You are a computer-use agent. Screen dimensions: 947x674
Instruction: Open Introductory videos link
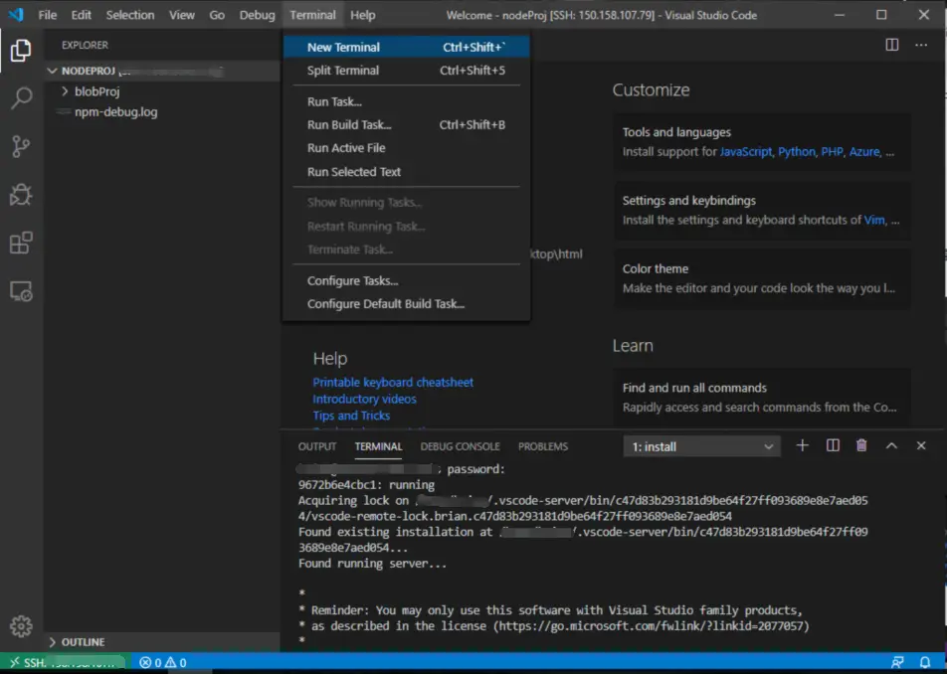[365, 400]
